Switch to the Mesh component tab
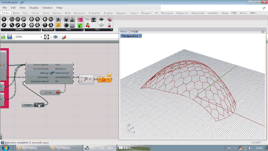This screenshot has width=268, height=151. click(x=68, y=13)
